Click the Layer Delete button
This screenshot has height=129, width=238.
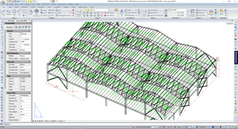point(109,15)
